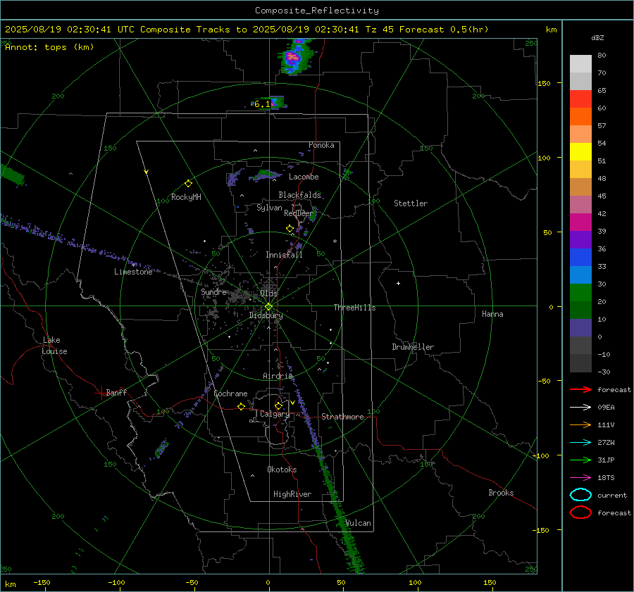Viewport: 634px width, 592px height.
Task: Select the Olds label
Action: pyautogui.click(x=268, y=294)
